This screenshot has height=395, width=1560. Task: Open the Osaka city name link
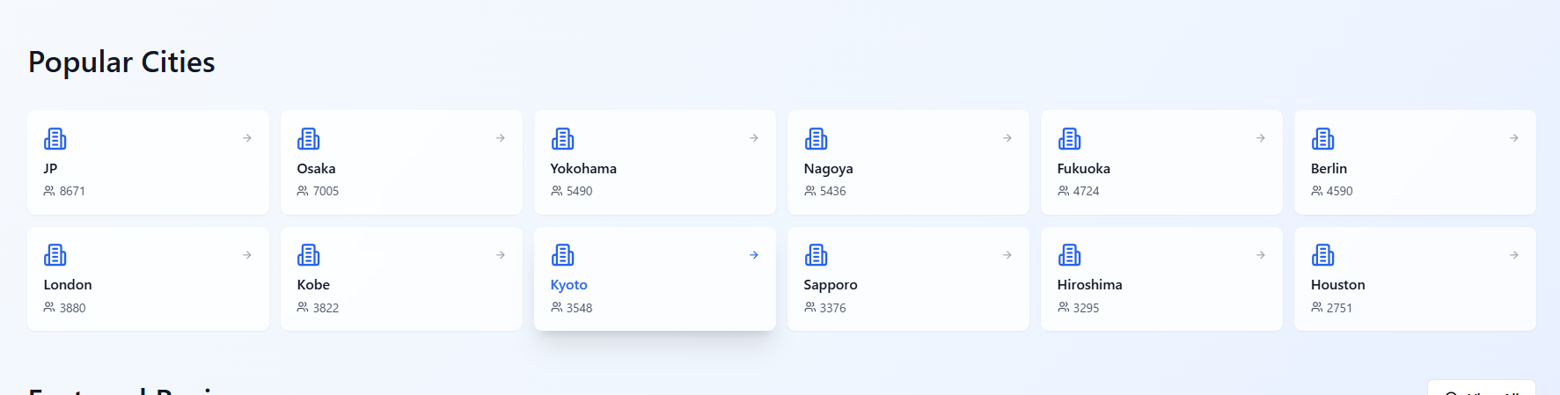pyautogui.click(x=316, y=169)
